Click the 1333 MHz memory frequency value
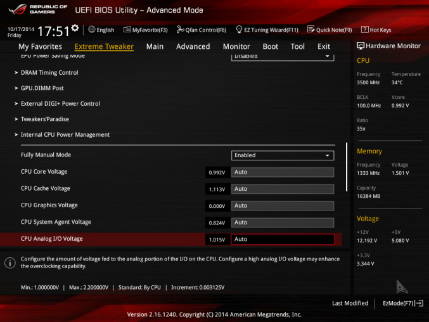429x322 pixels. (x=368, y=173)
